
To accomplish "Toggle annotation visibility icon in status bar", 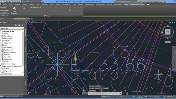I will (136, 97).
